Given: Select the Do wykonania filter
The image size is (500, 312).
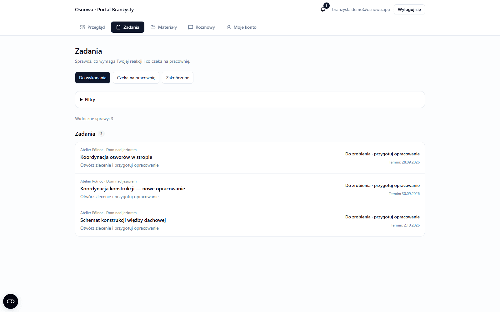Looking at the screenshot, I should (92, 78).
